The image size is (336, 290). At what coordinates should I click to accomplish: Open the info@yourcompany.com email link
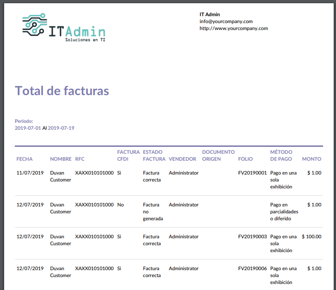click(226, 21)
